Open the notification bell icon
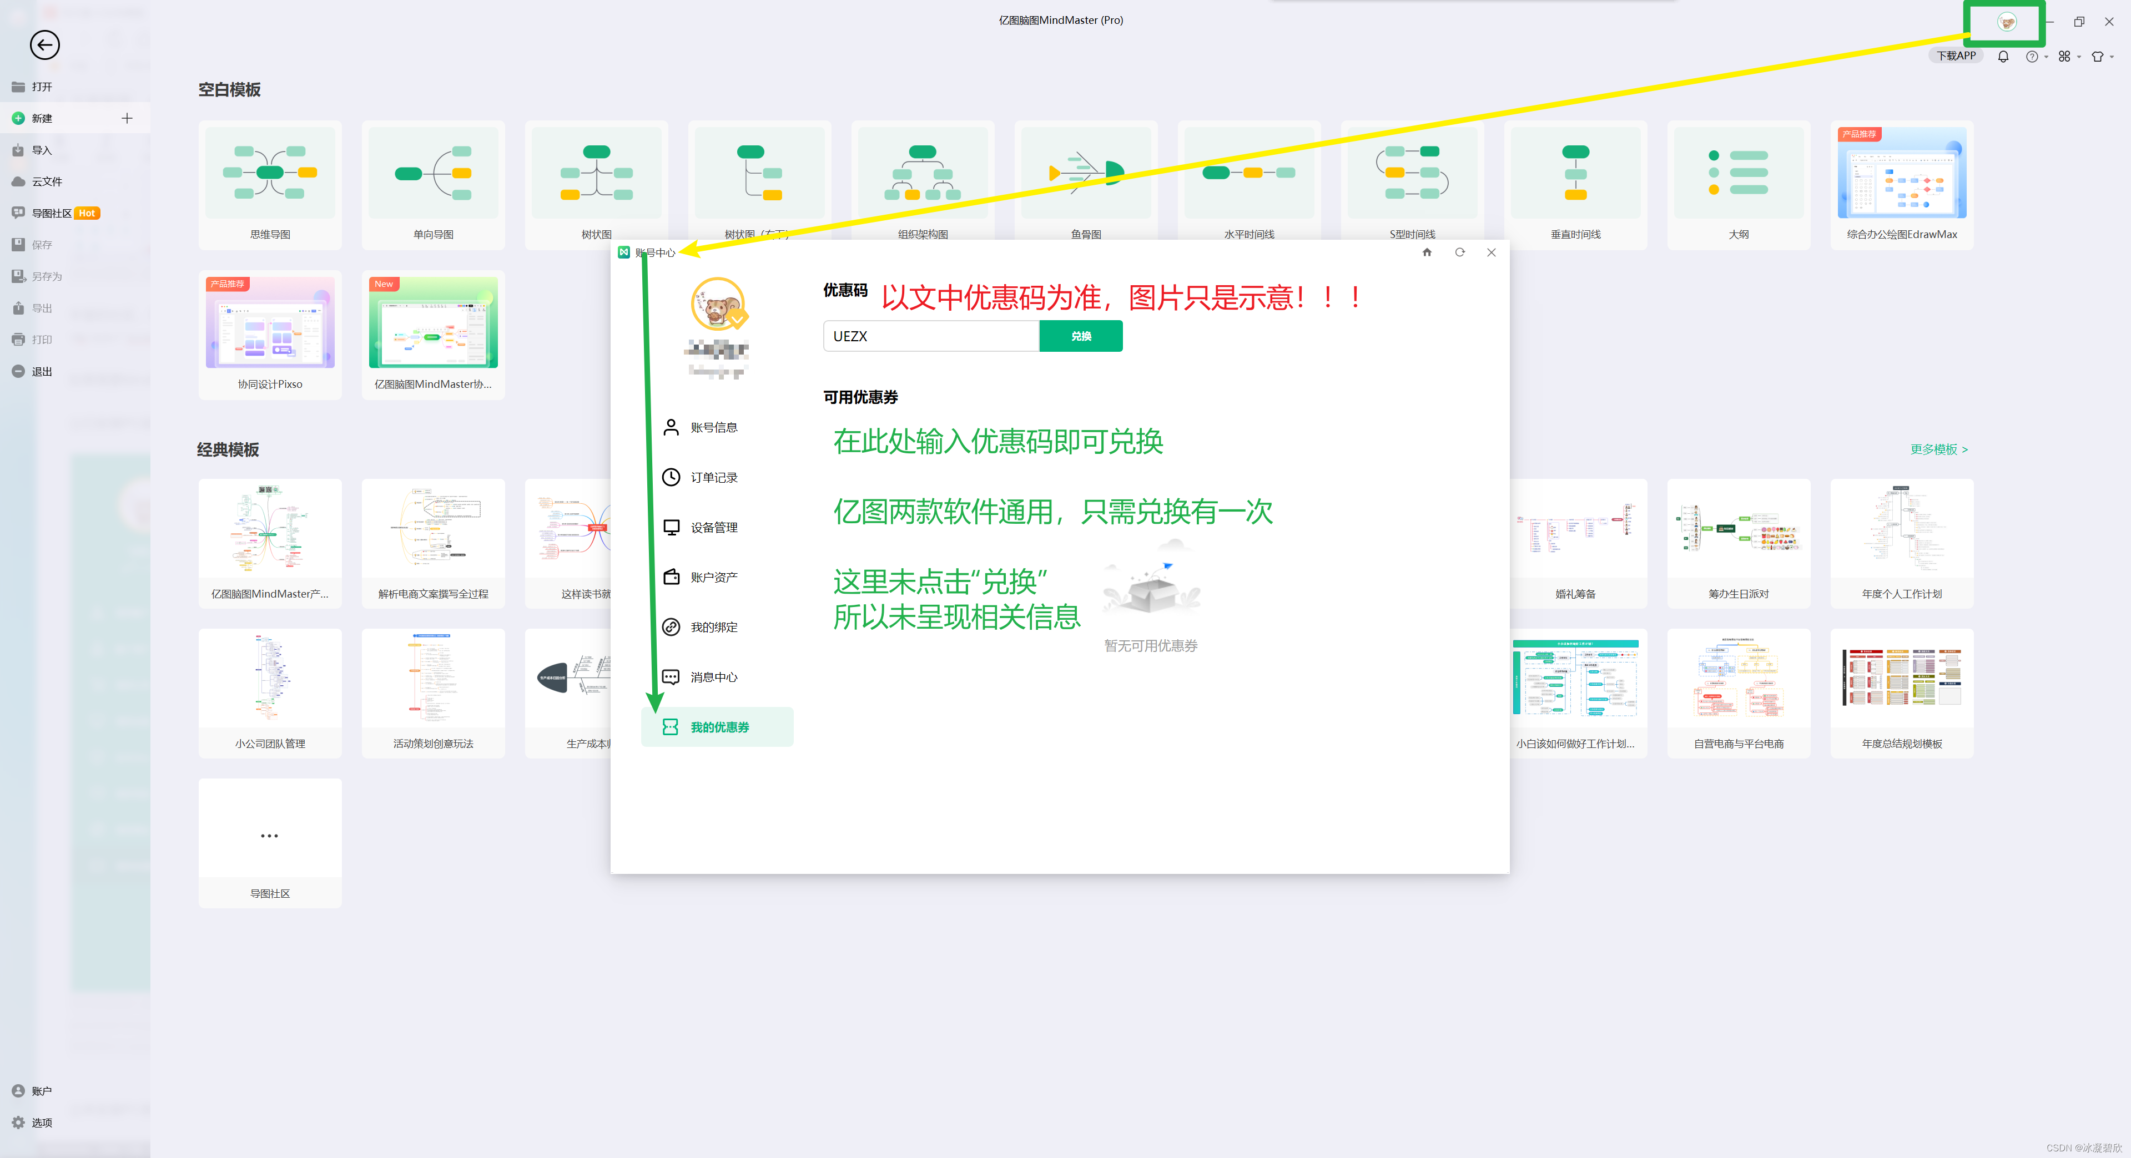The width and height of the screenshot is (2131, 1158). pos(2003,56)
